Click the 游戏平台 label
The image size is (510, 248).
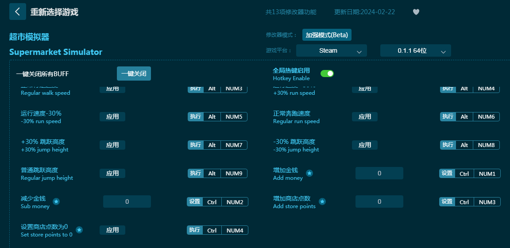(x=279, y=50)
